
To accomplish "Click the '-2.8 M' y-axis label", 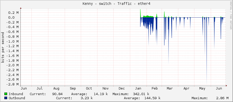I will pyautogui.click(x=13, y=84).
